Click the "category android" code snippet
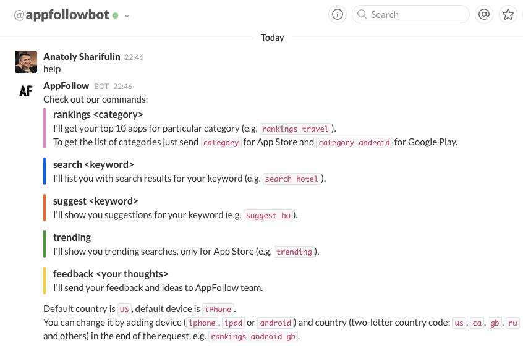Image resolution: width=523 pixels, height=351 pixels. coord(355,143)
